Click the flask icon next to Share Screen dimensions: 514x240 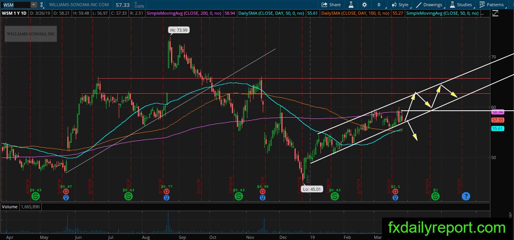click(x=351, y=5)
